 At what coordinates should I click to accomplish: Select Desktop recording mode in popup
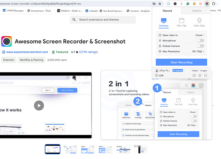(164, 22)
